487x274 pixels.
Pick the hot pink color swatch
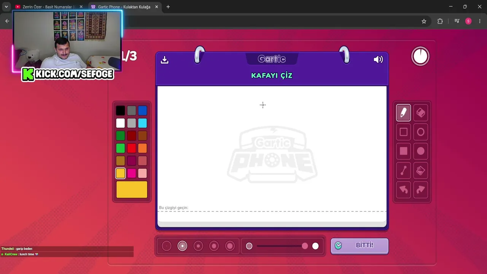pyautogui.click(x=131, y=174)
